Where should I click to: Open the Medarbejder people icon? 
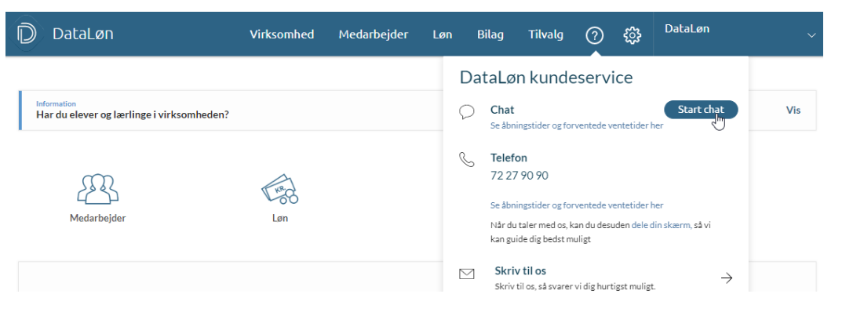click(97, 188)
